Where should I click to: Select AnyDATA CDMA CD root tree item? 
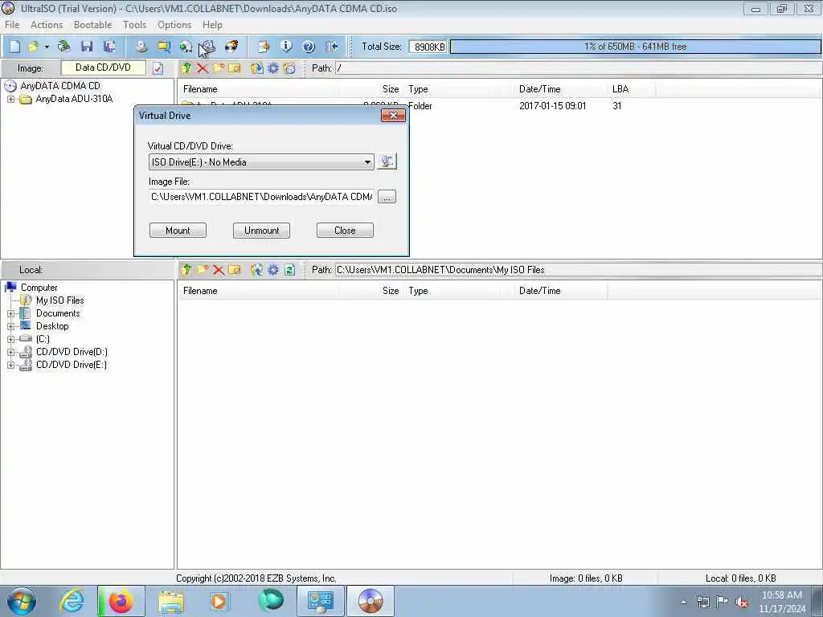(x=60, y=85)
